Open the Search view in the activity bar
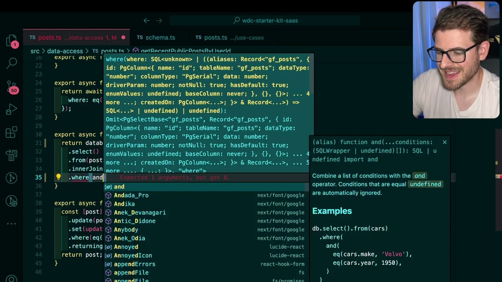Screen dimensions: 502x282 click(12, 63)
